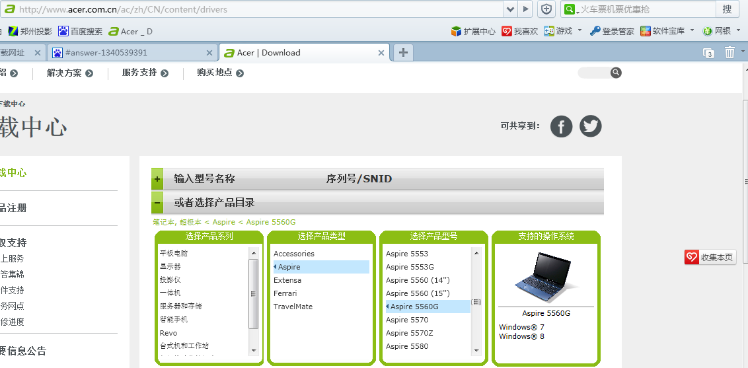Select 一体机 in product series list
The width and height of the screenshot is (748, 368).
pyautogui.click(x=170, y=293)
